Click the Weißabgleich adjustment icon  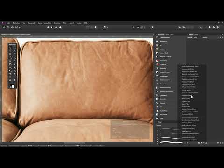(157, 42)
